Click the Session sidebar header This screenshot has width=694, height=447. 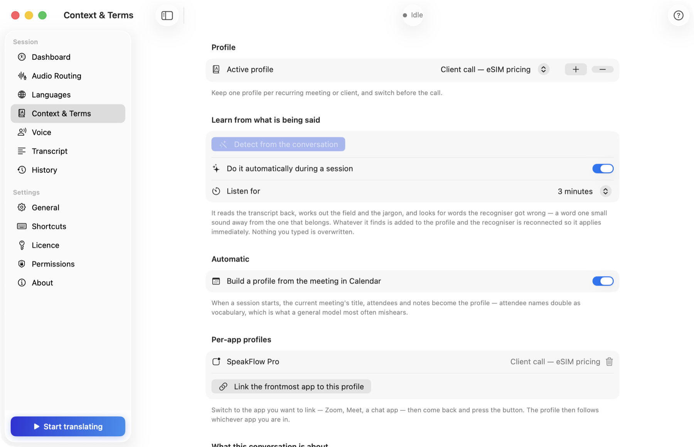click(x=25, y=42)
